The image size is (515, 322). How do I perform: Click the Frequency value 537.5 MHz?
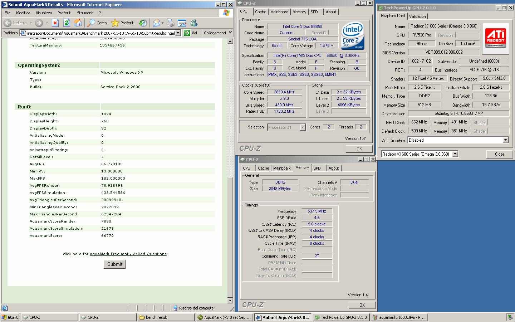pyautogui.click(x=317, y=211)
